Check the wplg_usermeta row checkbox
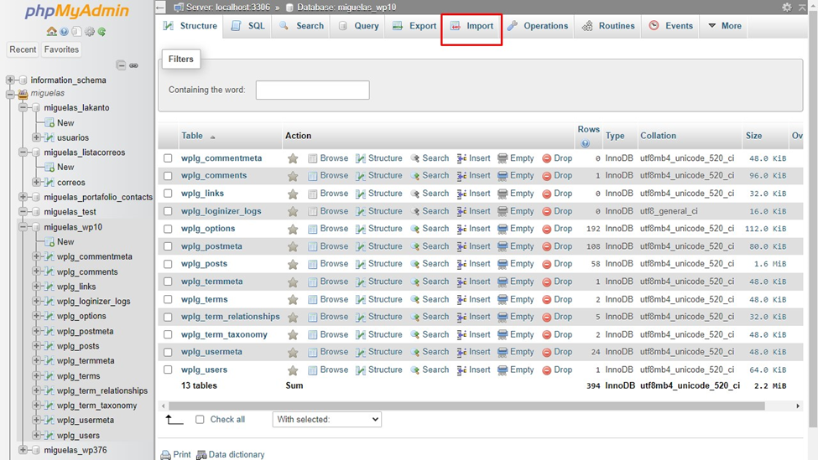818x460 pixels. click(168, 352)
